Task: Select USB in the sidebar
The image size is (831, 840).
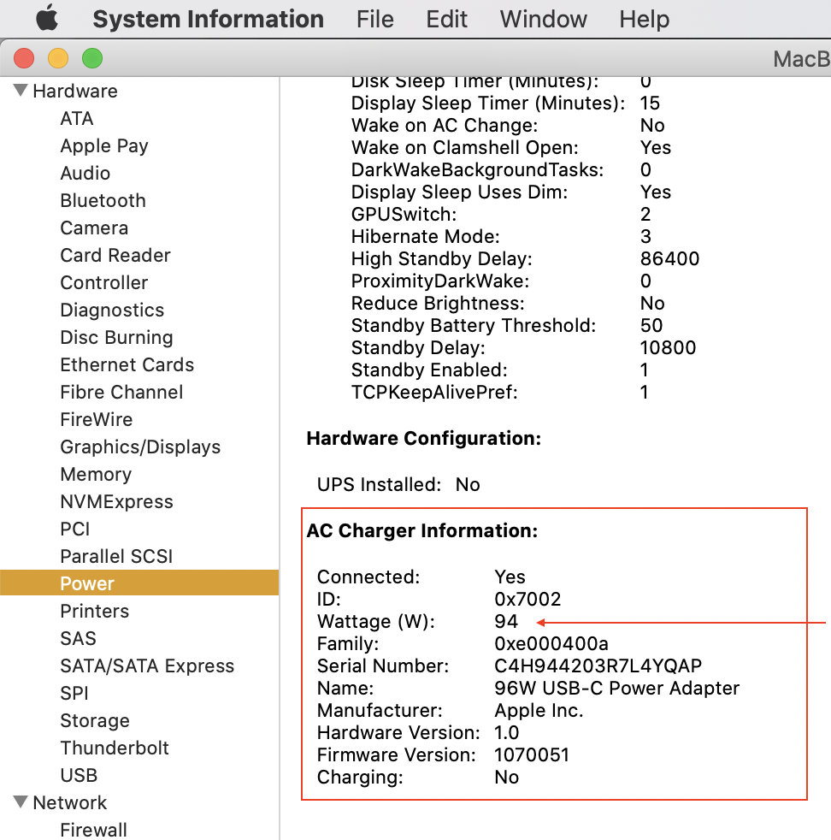Action: point(79,775)
